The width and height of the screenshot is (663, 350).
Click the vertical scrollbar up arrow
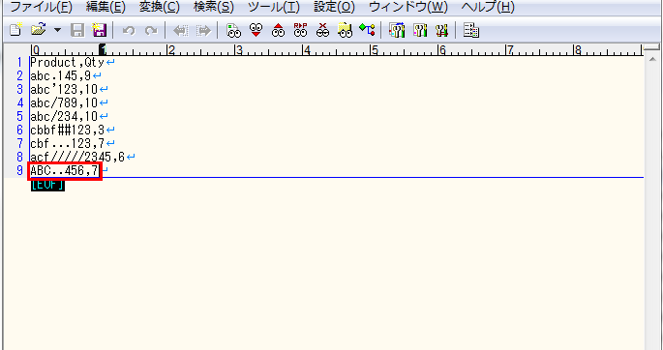652,60
